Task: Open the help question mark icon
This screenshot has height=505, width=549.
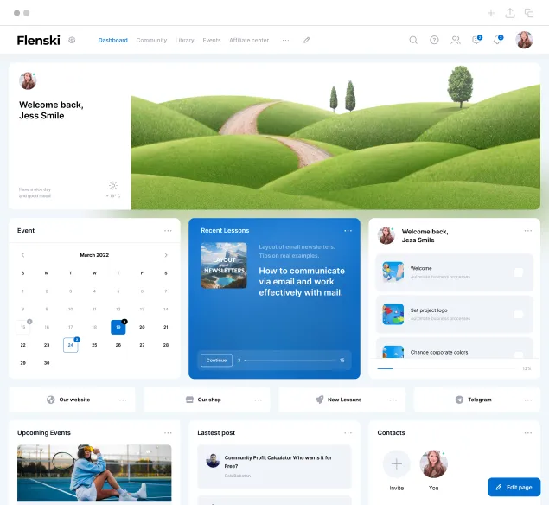Action: click(x=434, y=40)
